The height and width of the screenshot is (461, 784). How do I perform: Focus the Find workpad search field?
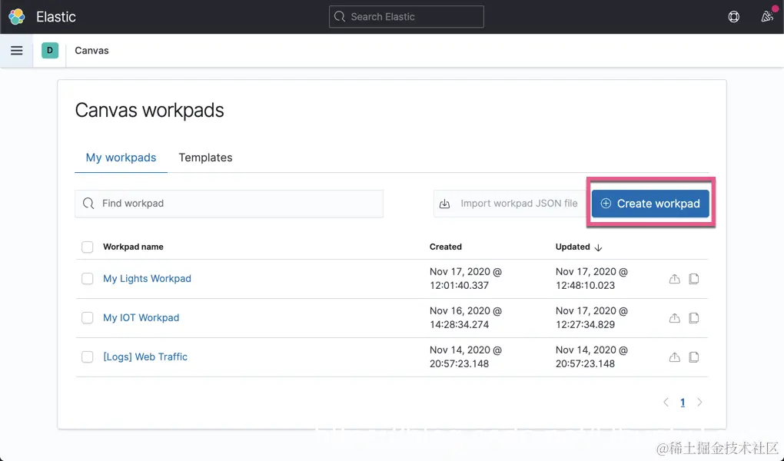229,204
